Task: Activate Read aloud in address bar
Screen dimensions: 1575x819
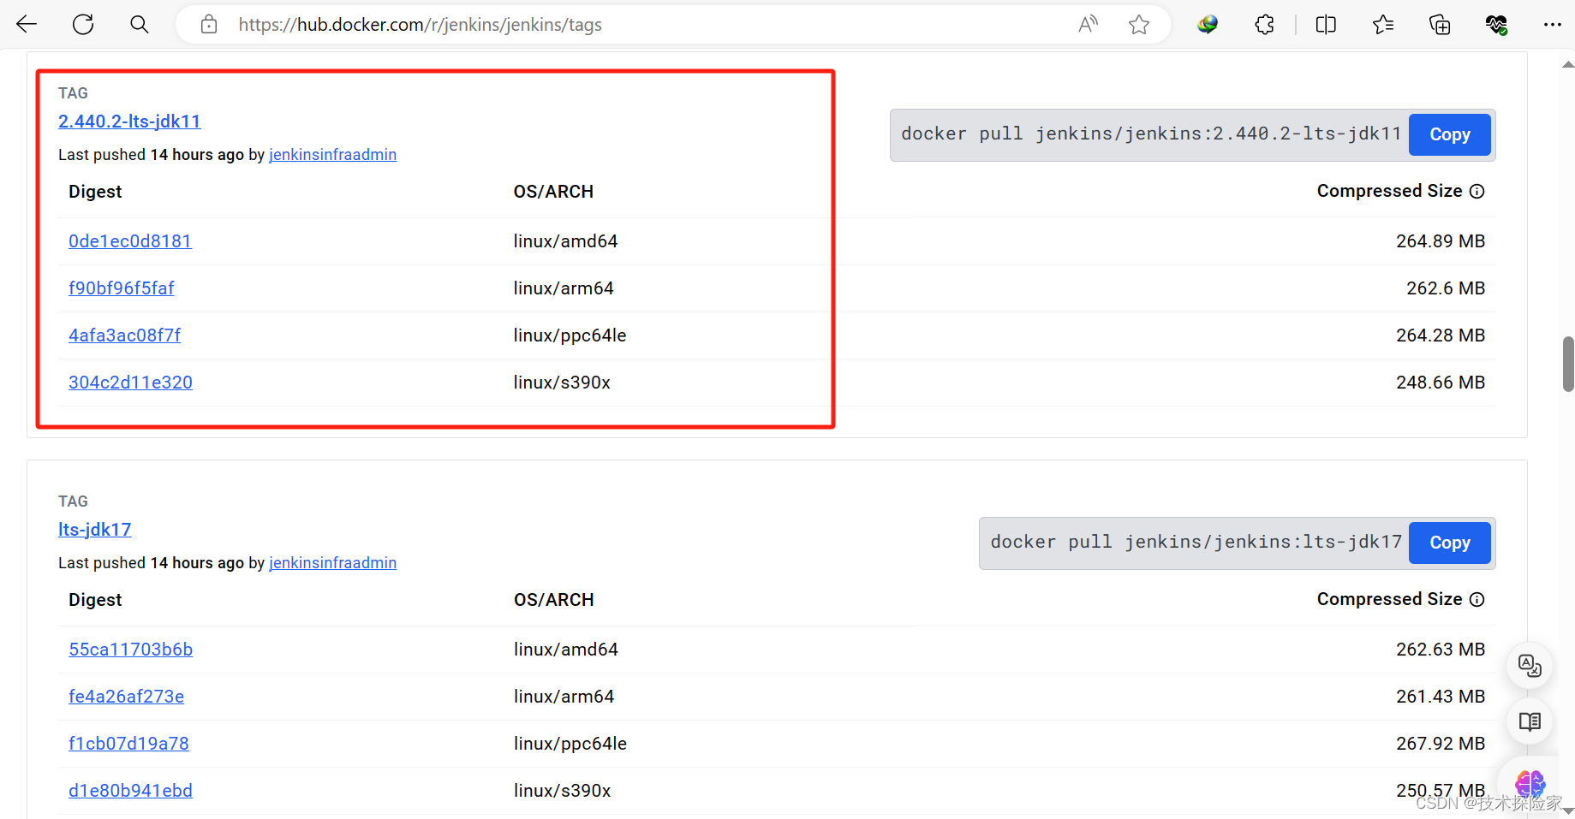Action: 1088,25
